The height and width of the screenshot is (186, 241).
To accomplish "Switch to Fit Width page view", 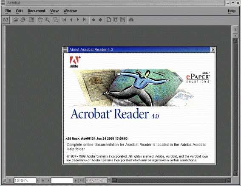I will [122, 20].
